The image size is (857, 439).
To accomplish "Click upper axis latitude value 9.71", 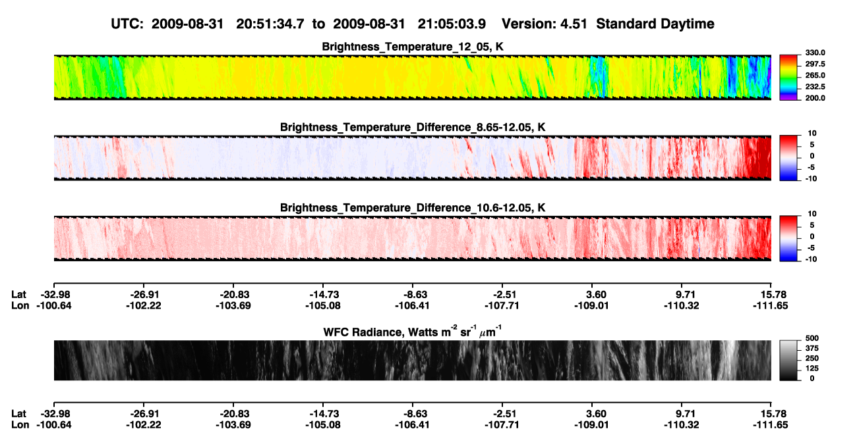I will click(686, 295).
